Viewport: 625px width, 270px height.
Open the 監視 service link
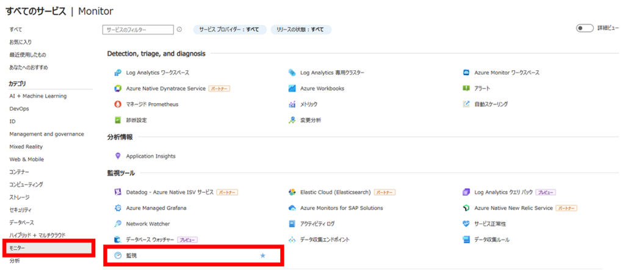[132, 255]
